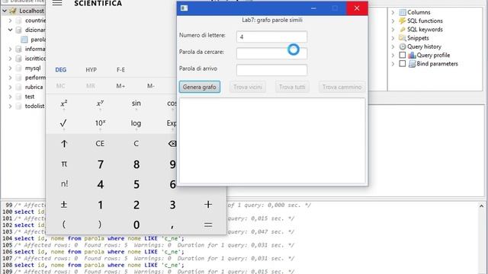Screen dimensions: 488x274
Task: Toggle DEG angle mode in calculator
Action: 61,70
